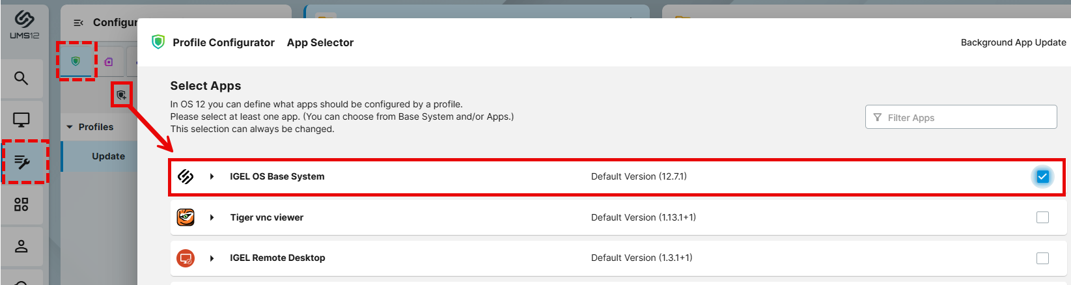
Task: Click the add new profile icon
Action: (x=121, y=95)
